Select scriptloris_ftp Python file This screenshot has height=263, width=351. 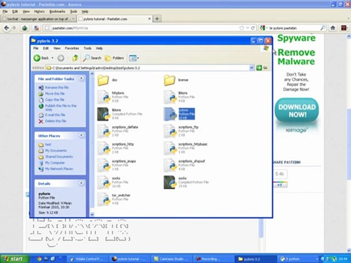click(181, 131)
